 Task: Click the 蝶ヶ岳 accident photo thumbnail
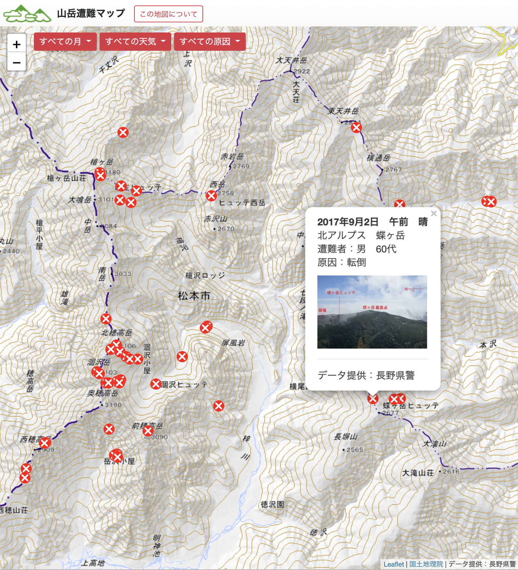pos(372,312)
